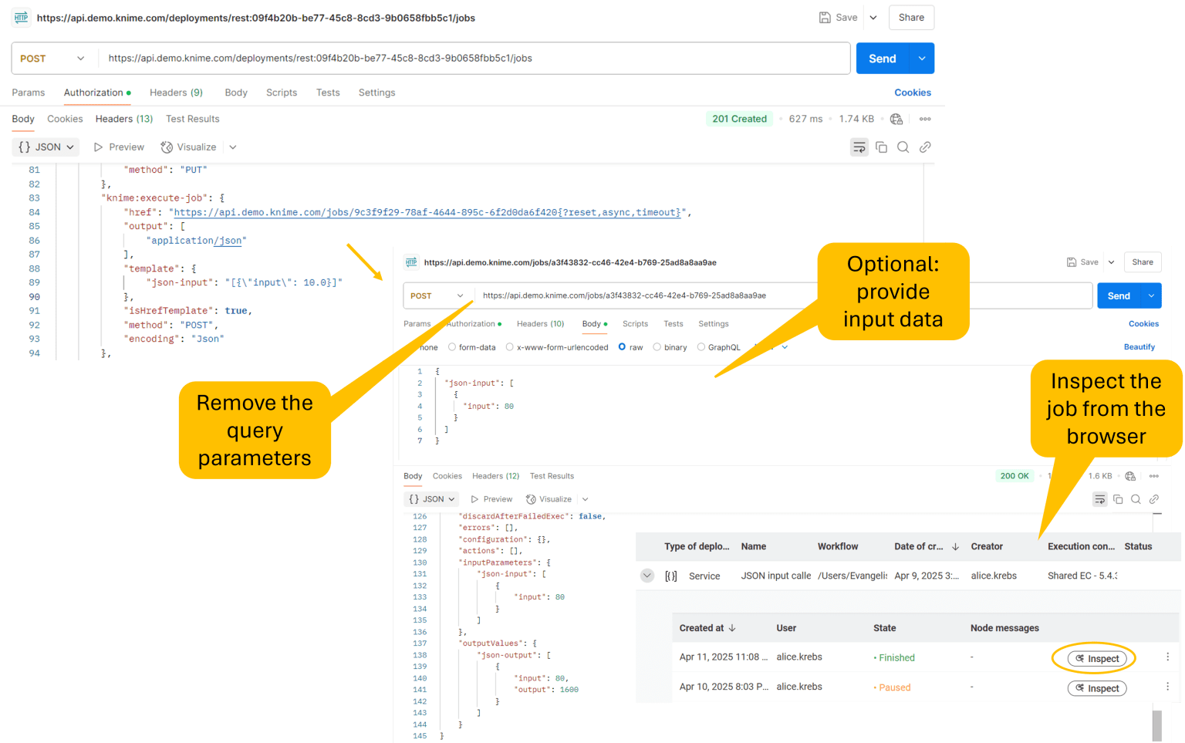Click Preview in the 201 Created response
1185x743 pixels.
119,147
